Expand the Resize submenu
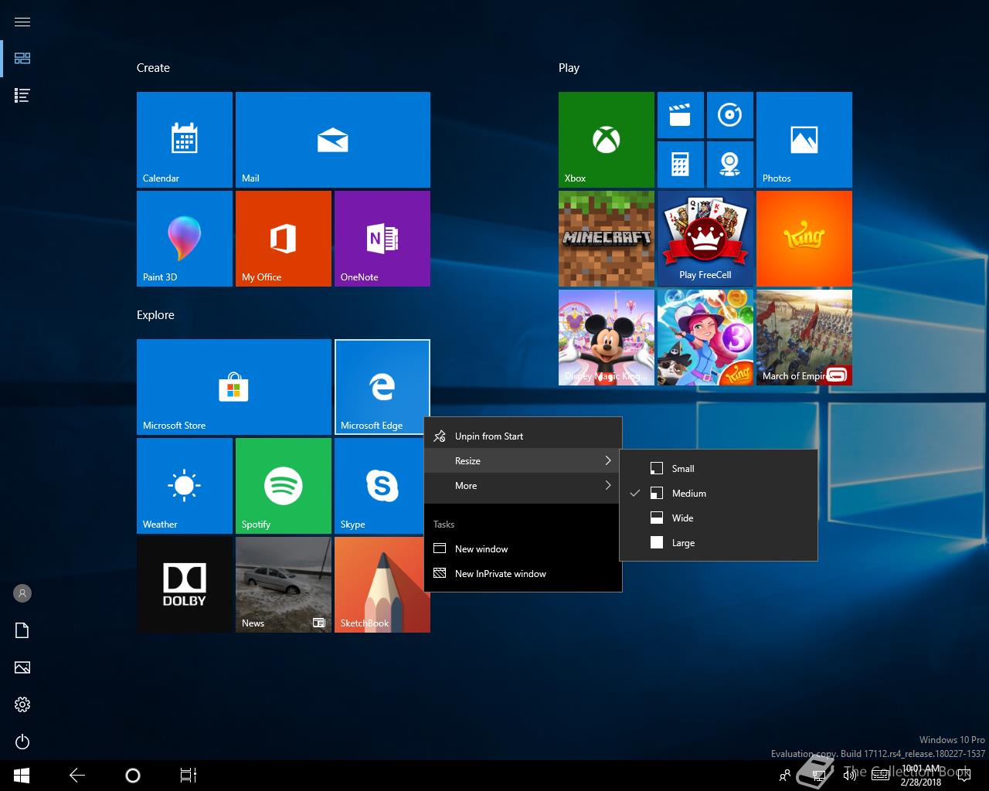This screenshot has width=989, height=791. pyautogui.click(x=523, y=461)
